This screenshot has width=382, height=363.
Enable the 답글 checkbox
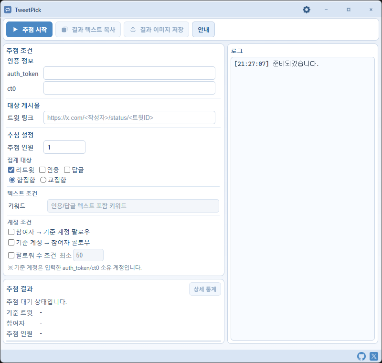point(67,170)
